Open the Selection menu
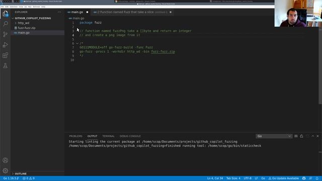 (x=14, y=7)
